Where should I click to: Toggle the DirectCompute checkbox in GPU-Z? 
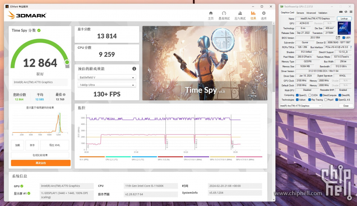[x=321, y=95]
